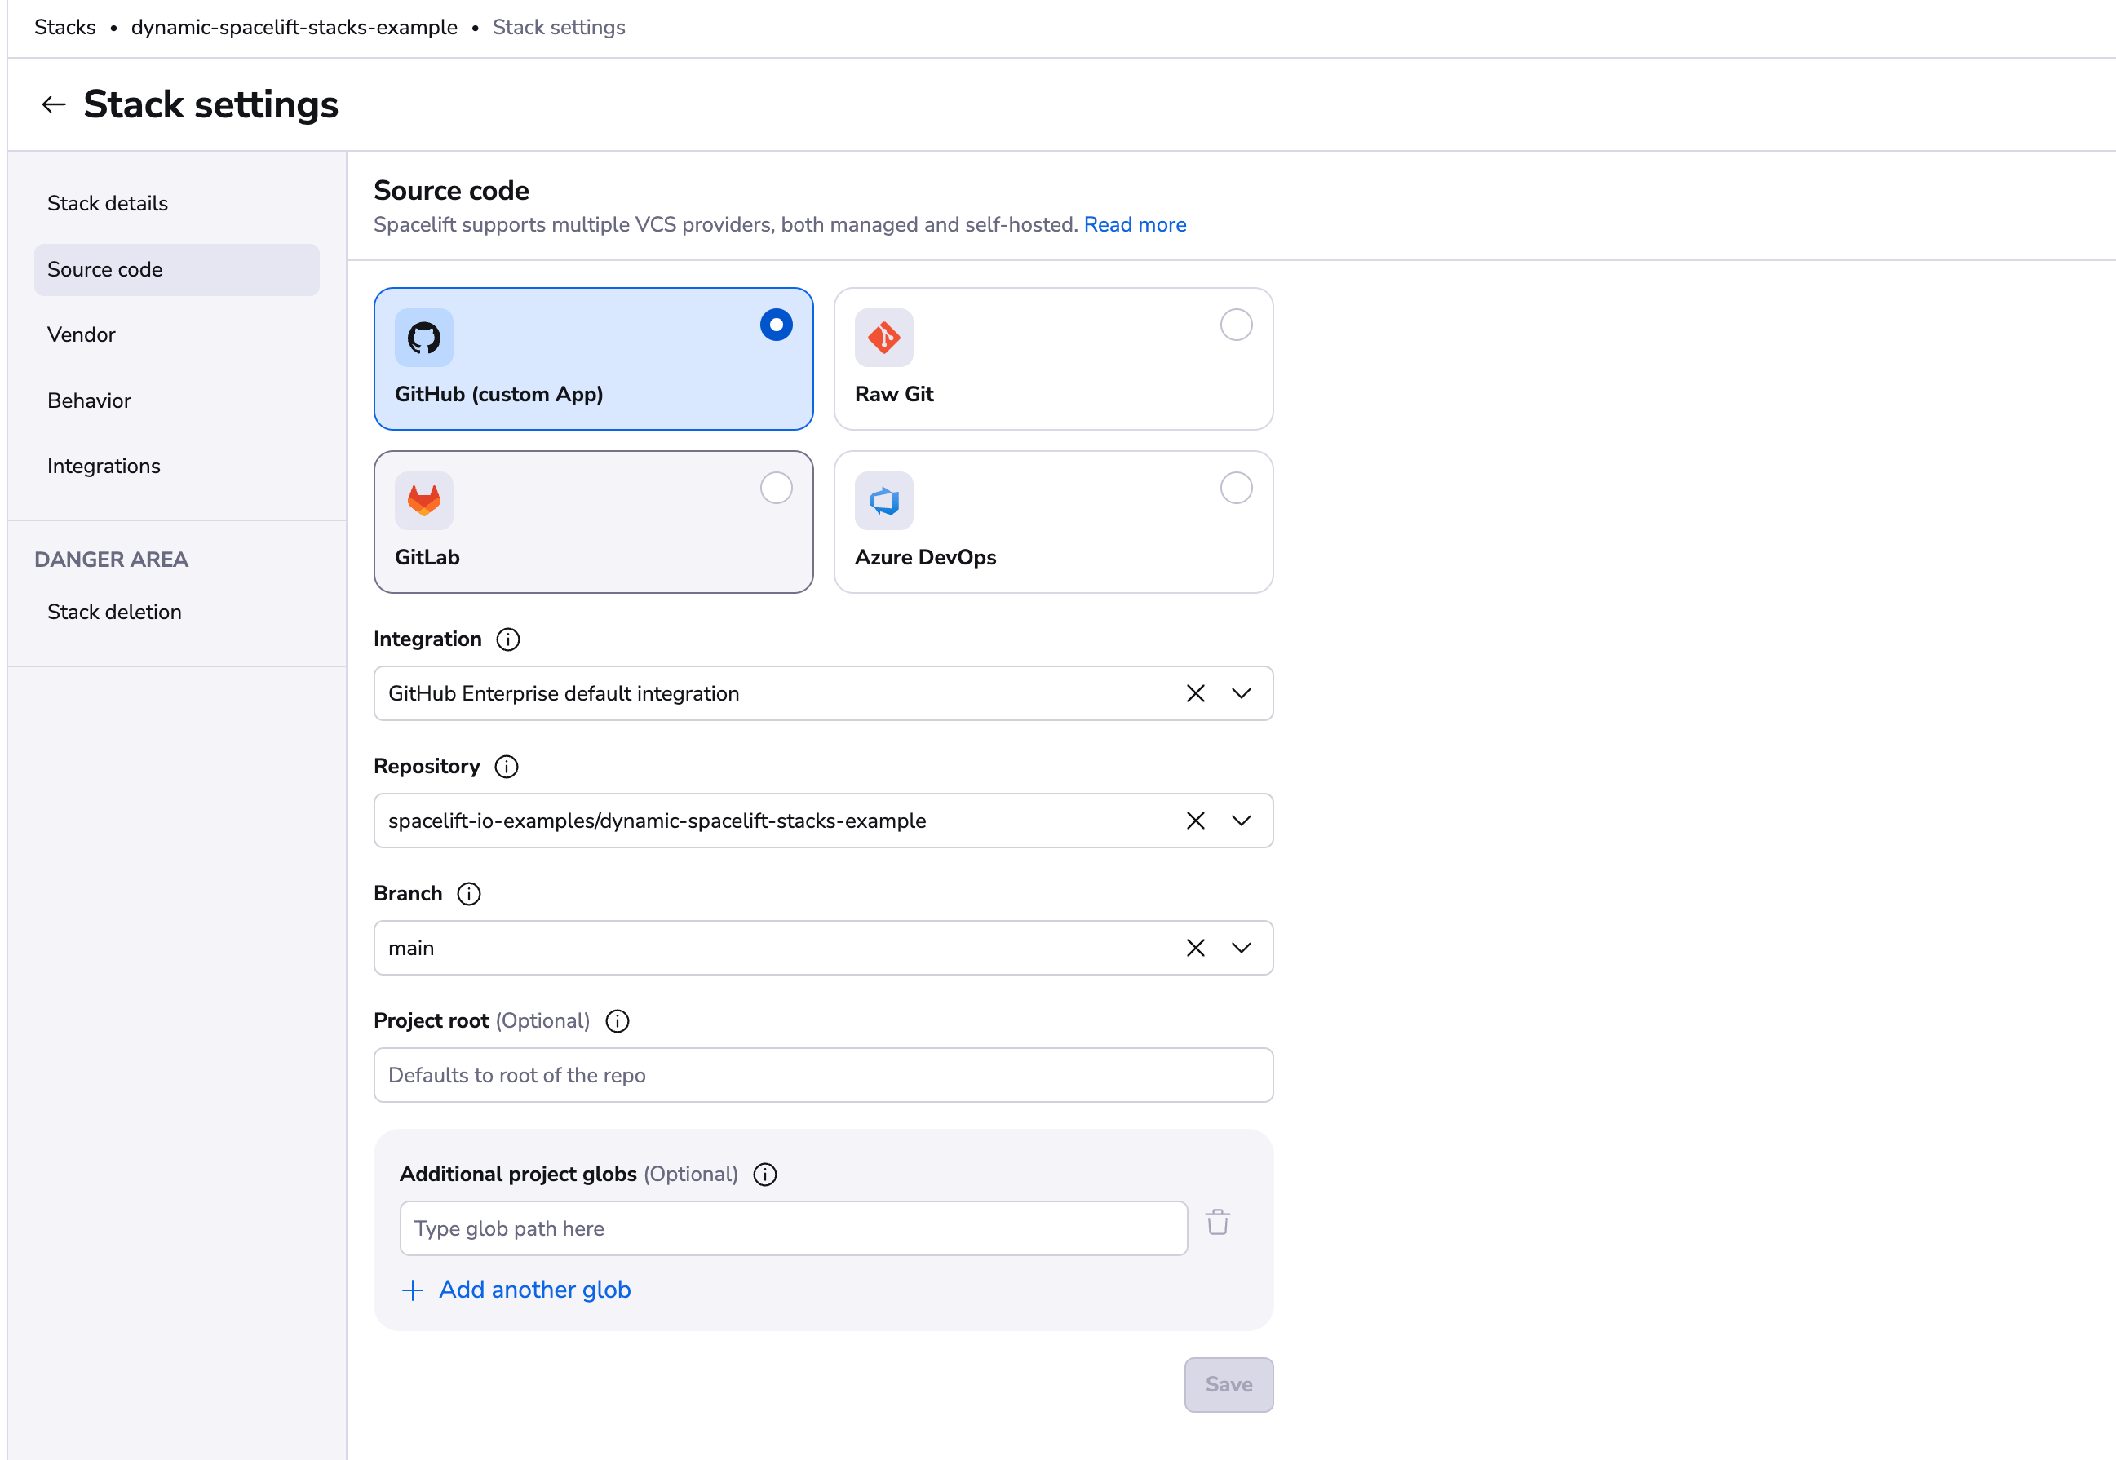Click info icon beside Project root label
Viewport: 2116px width, 1460px height.
pos(618,1021)
